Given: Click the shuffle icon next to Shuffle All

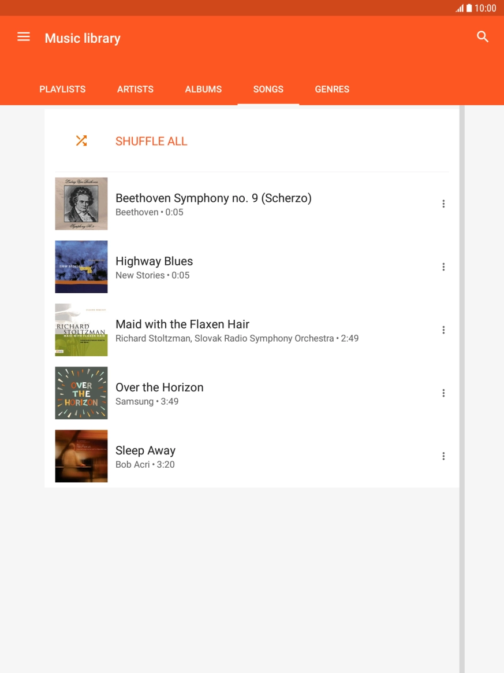Looking at the screenshot, I should point(81,140).
